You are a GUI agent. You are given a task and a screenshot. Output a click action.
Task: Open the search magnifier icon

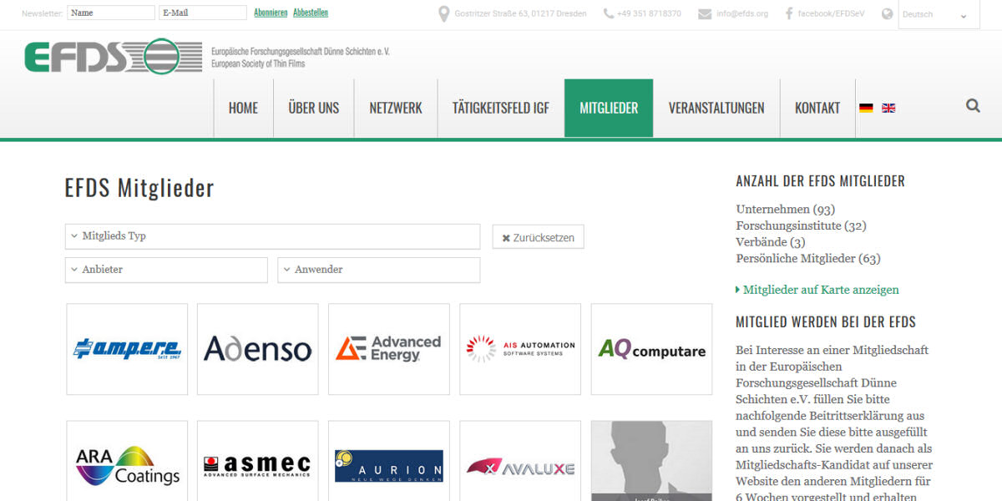click(973, 105)
